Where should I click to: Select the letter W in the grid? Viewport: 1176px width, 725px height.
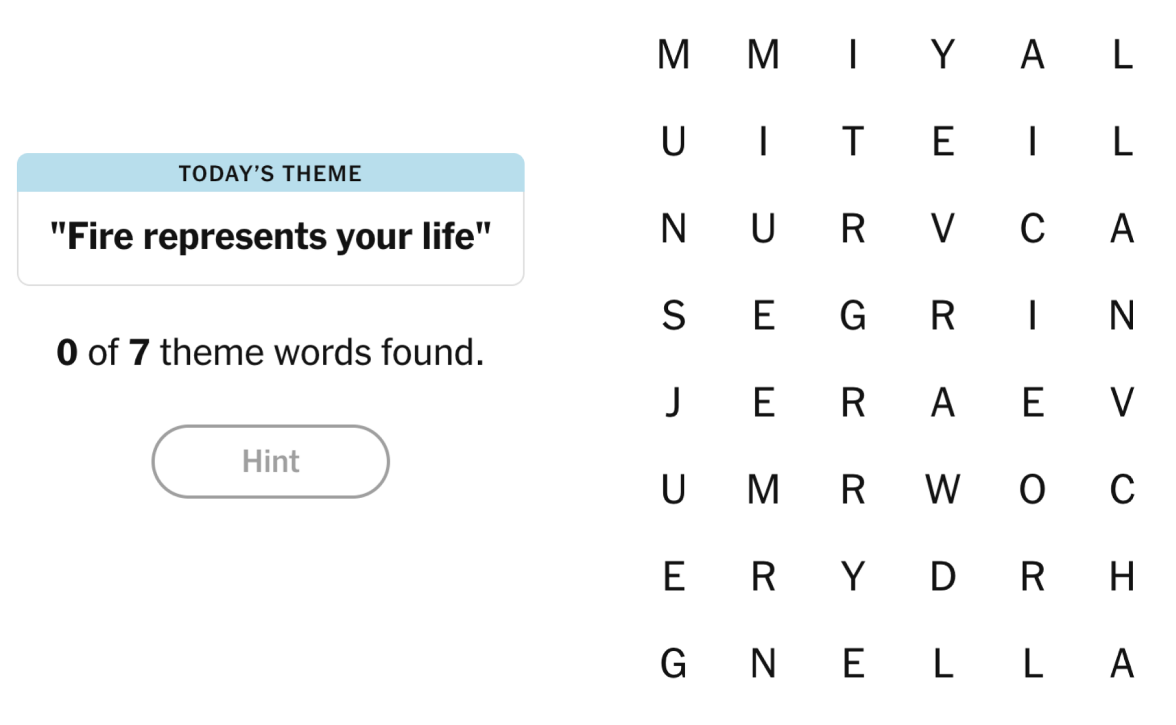(x=943, y=489)
